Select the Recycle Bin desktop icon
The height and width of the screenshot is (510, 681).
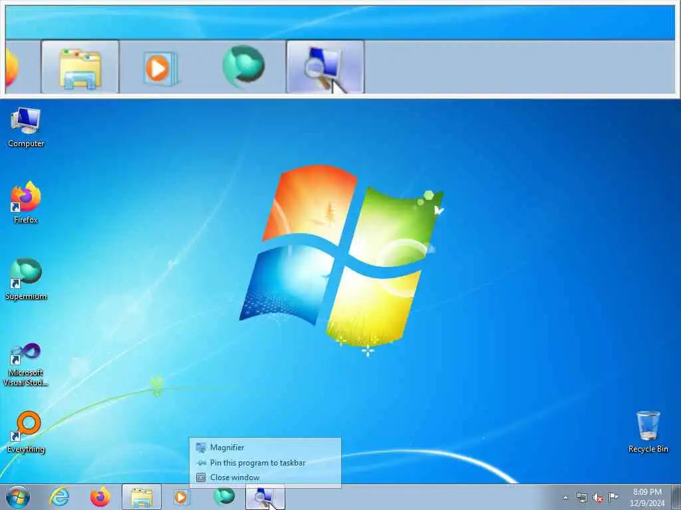pyautogui.click(x=648, y=432)
